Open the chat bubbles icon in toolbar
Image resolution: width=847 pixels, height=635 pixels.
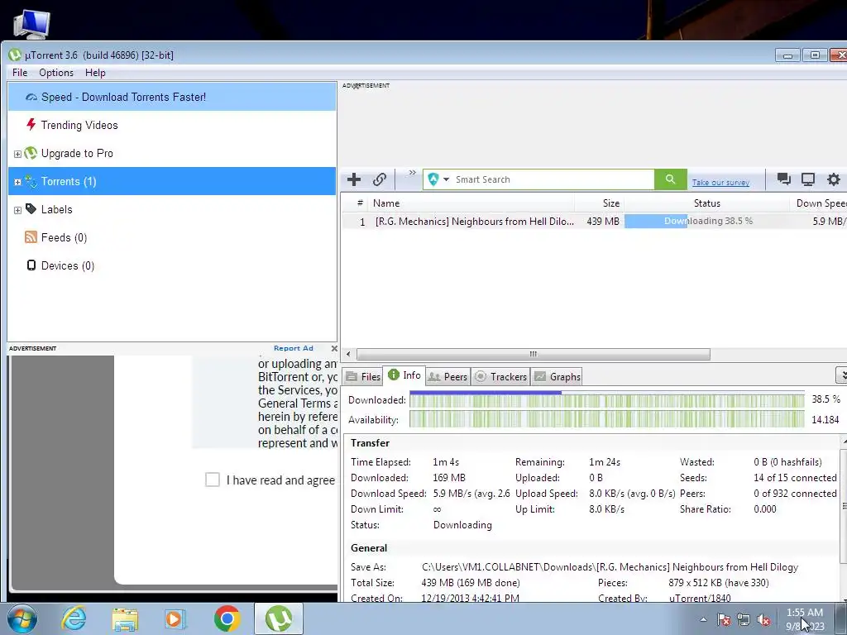coord(784,179)
